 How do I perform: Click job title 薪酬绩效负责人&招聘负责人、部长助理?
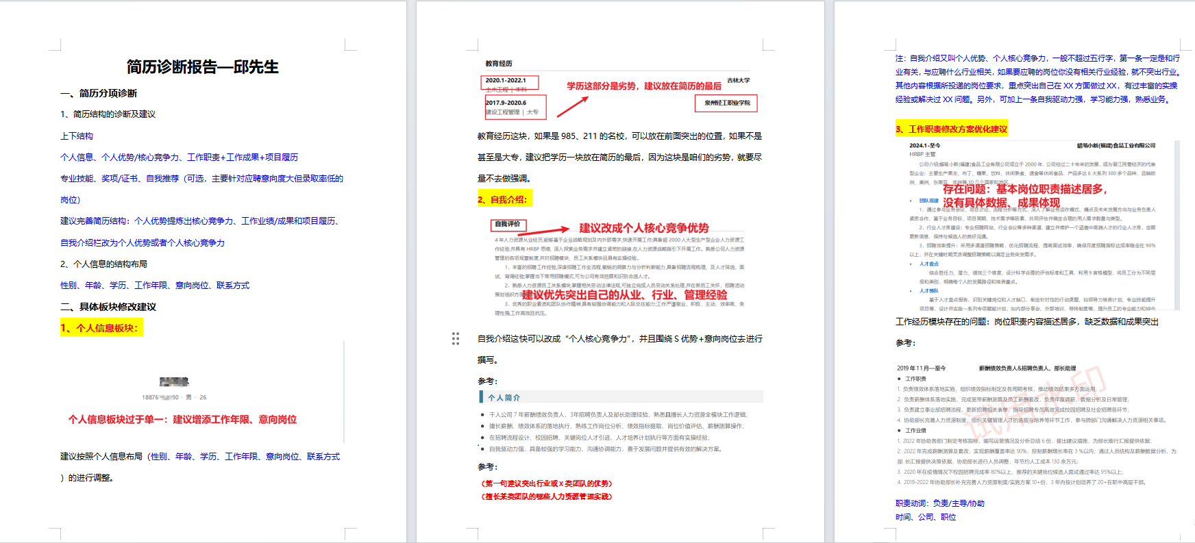coord(1027,368)
